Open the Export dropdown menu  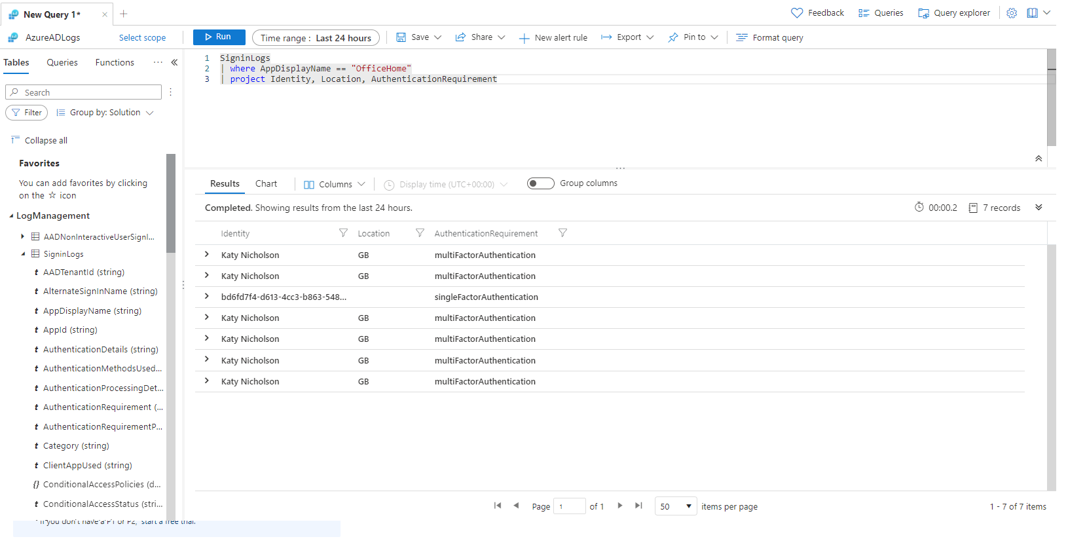point(627,38)
